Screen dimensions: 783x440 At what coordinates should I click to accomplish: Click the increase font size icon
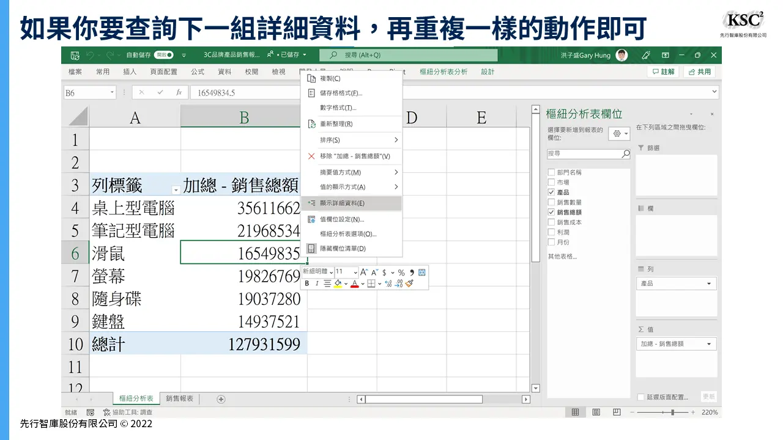pos(364,272)
